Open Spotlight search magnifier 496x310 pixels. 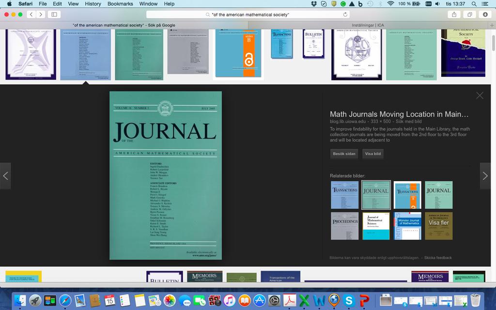pyautogui.click(x=474, y=4)
